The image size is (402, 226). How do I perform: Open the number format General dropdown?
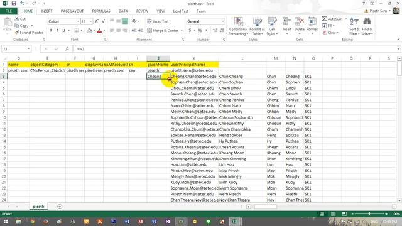pos(222,21)
